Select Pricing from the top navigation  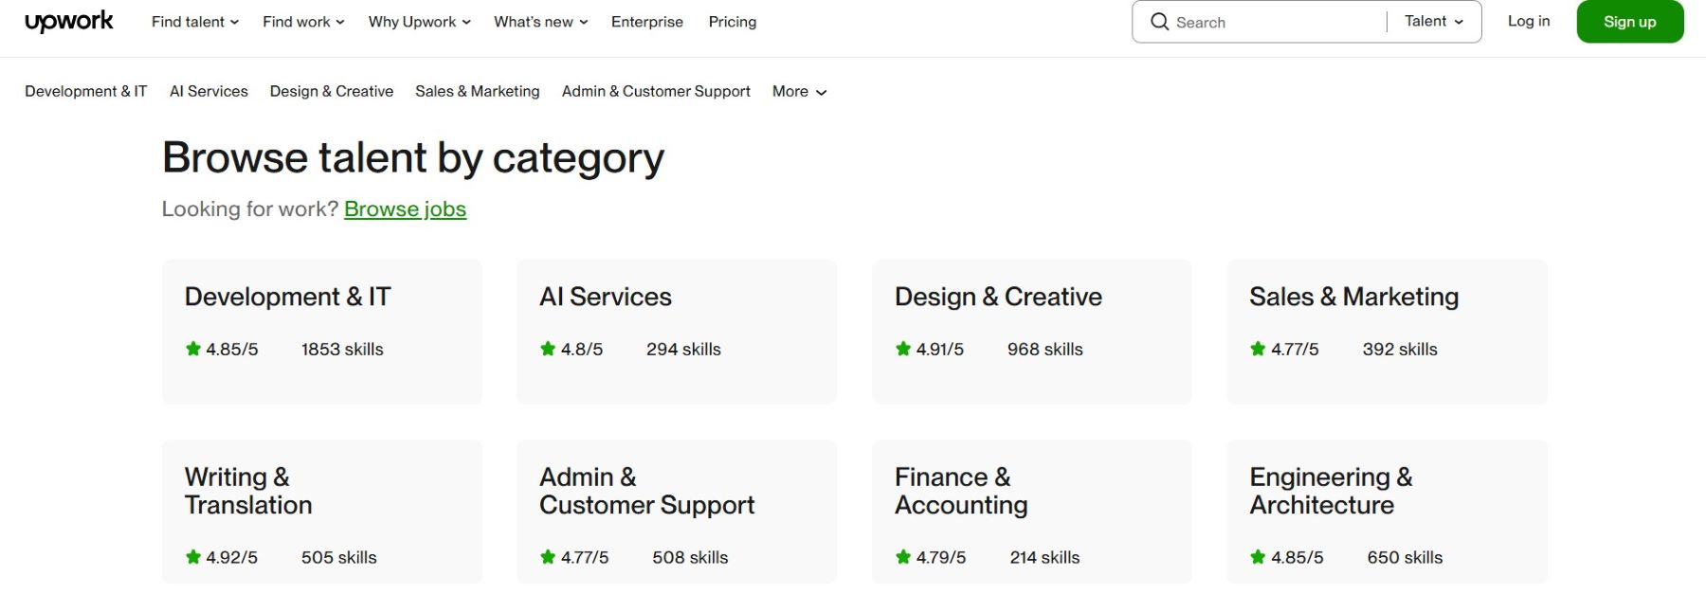click(x=732, y=21)
